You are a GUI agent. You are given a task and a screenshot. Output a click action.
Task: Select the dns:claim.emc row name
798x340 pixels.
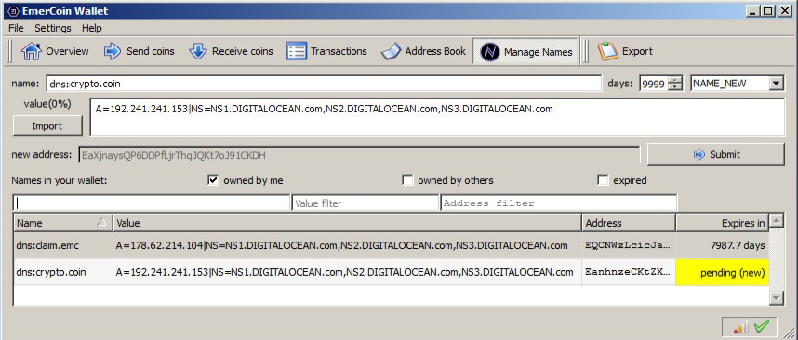pos(47,245)
